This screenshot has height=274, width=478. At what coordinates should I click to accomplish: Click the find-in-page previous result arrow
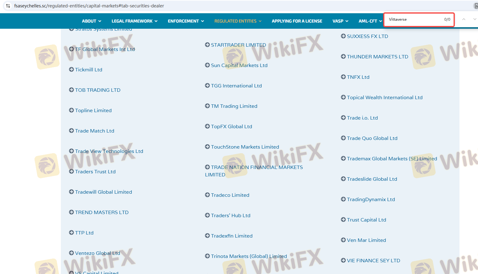463,19
